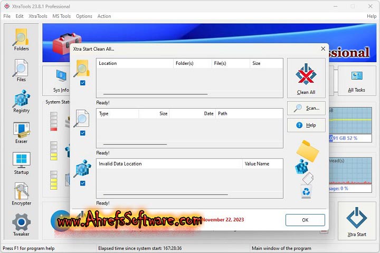
Task: Click the registry scan icon in dialog
Action: tap(83, 169)
